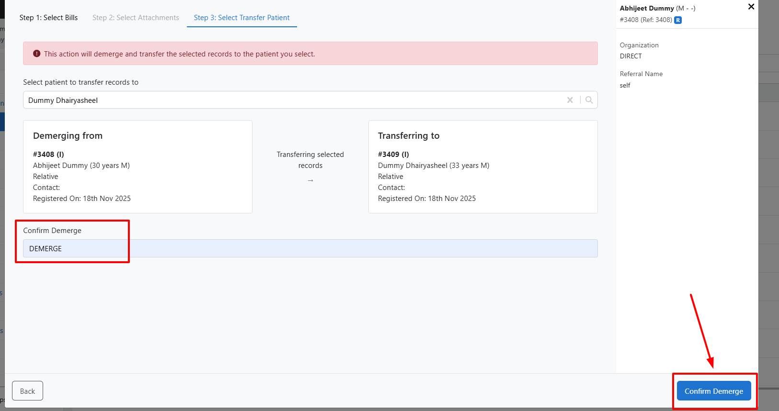
Task: Click the 'self' referral name value
Action: (x=625, y=85)
